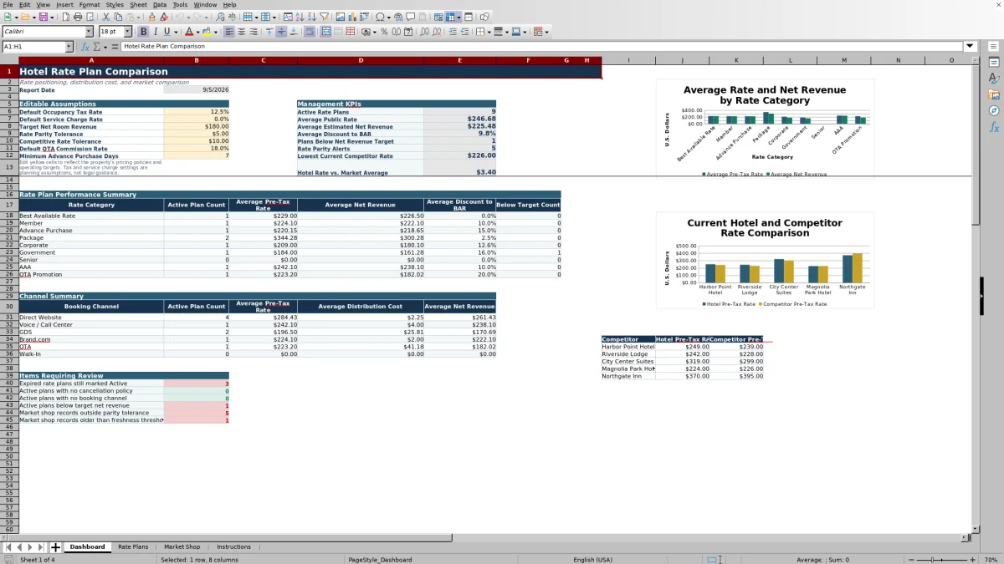Switch to the Market Shop sheet tab
1004x564 pixels.
tap(182, 547)
